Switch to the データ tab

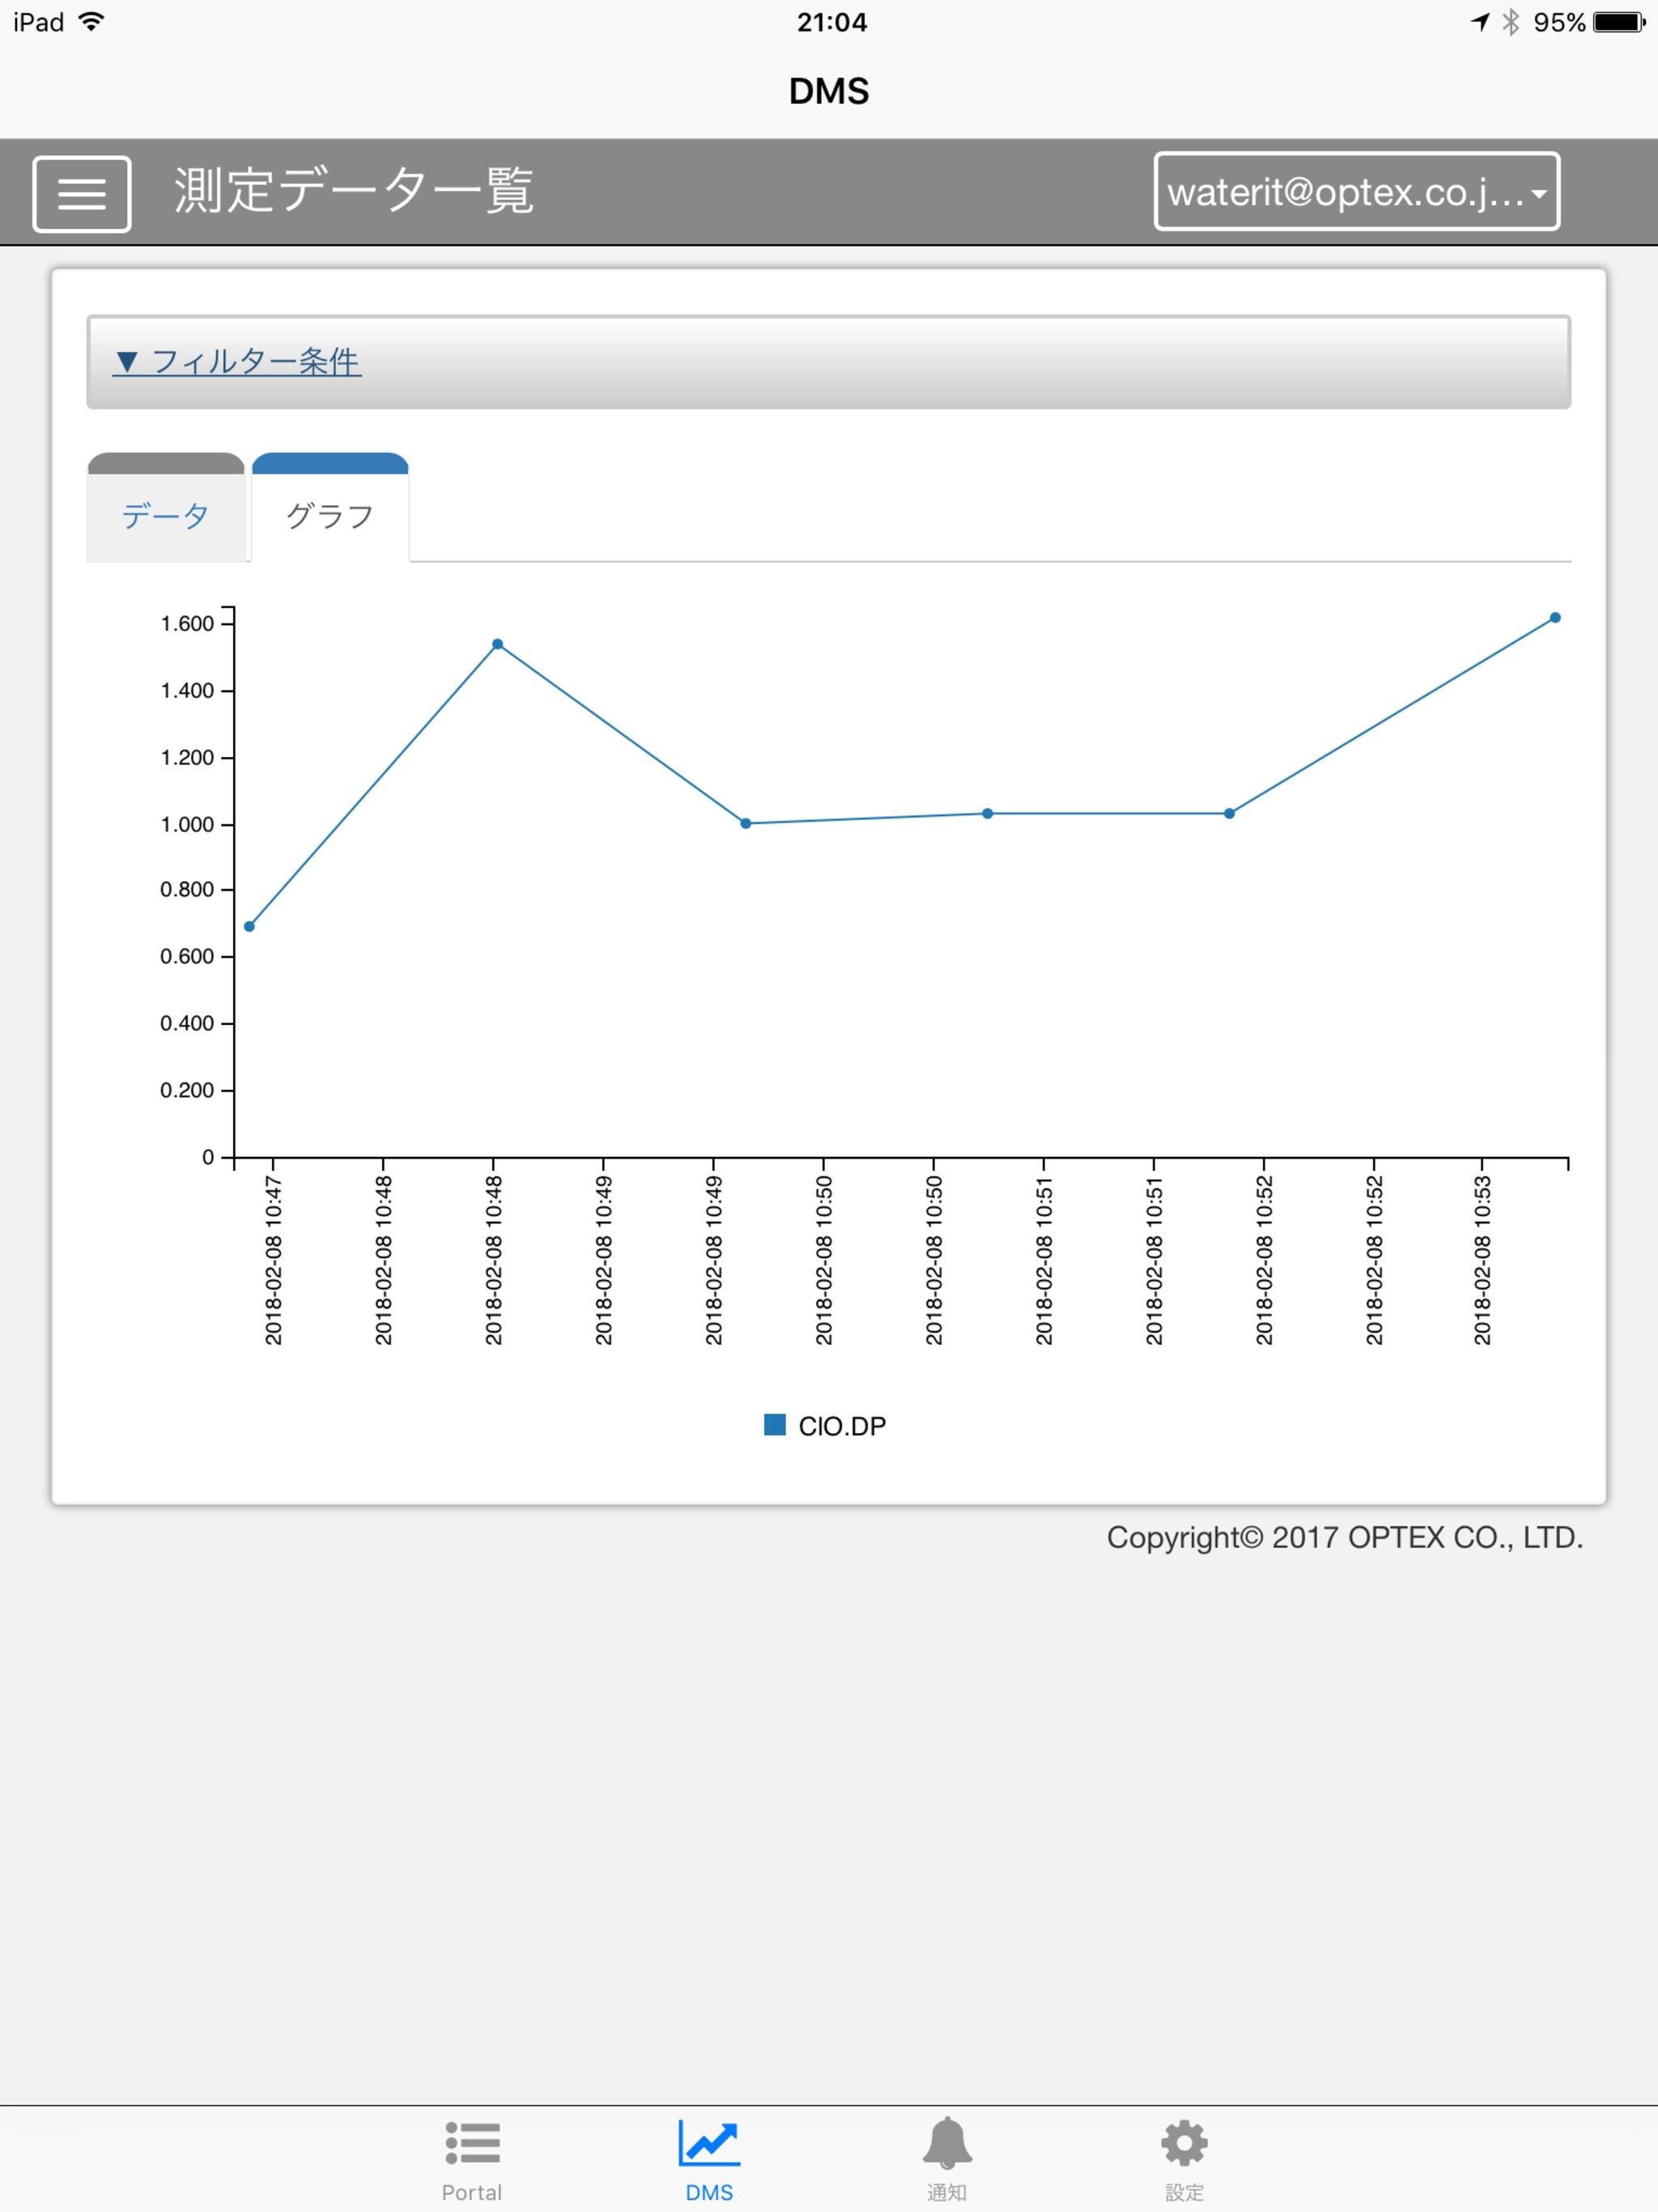166,507
